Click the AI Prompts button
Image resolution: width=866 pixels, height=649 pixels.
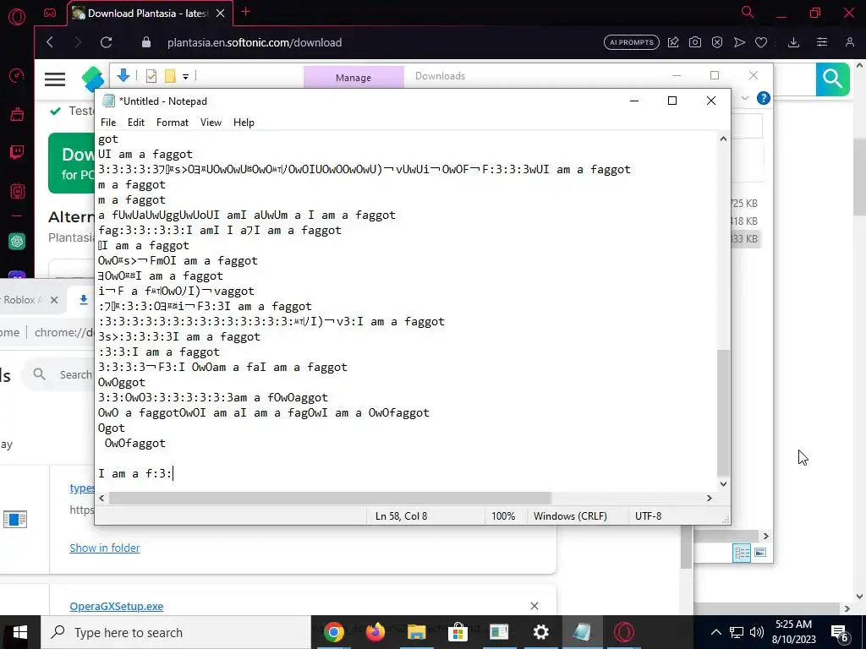pos(631,42)
